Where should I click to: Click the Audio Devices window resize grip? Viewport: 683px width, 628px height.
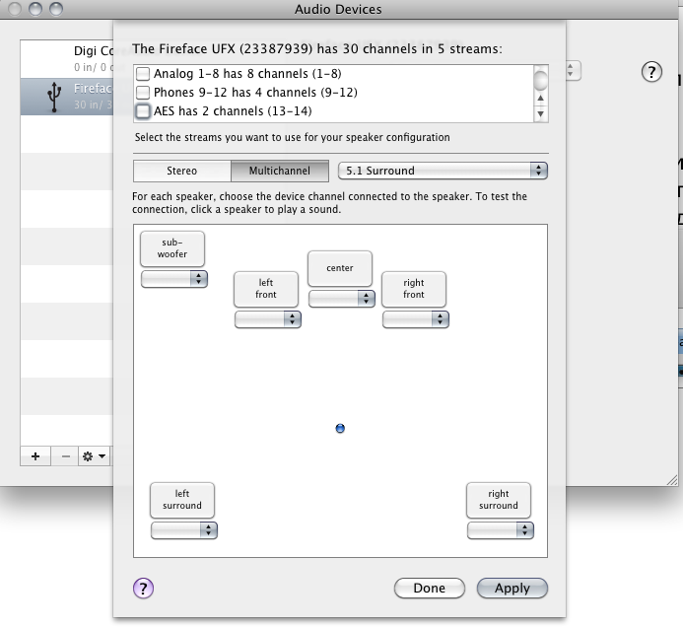[x=672, y=480]
